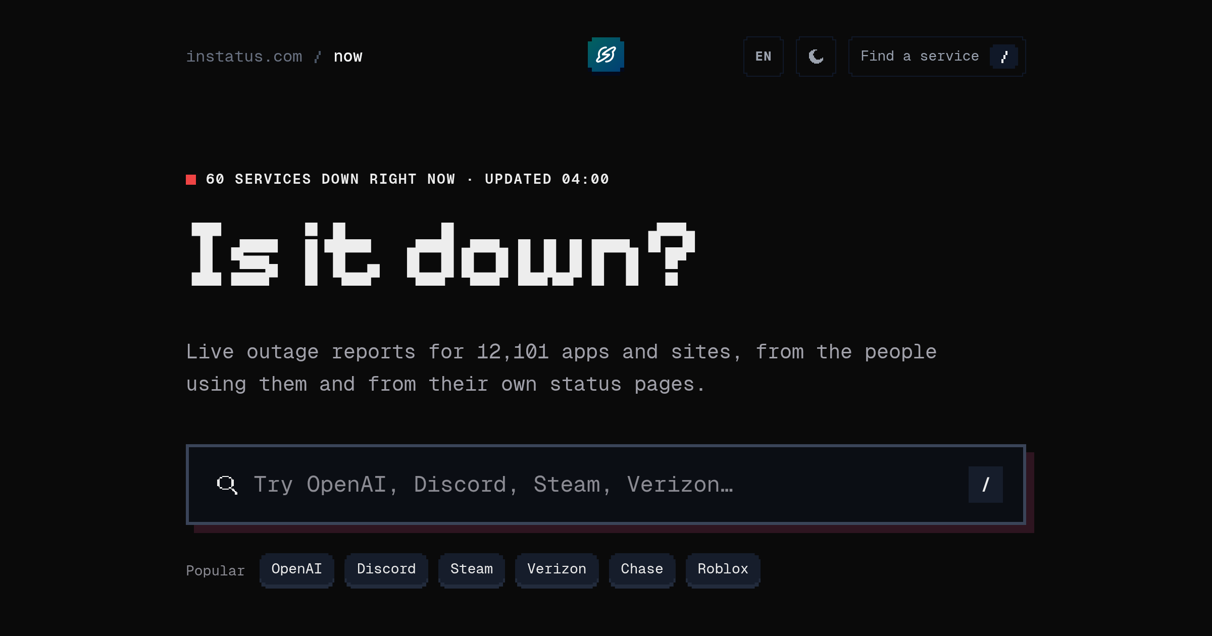The width and height of the screenshot is (1212, 636).
Task: Open the EN language selector
Action: coord(763,57)
